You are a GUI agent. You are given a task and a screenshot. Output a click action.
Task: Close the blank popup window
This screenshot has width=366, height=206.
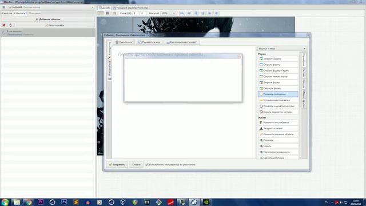[239, 57]
